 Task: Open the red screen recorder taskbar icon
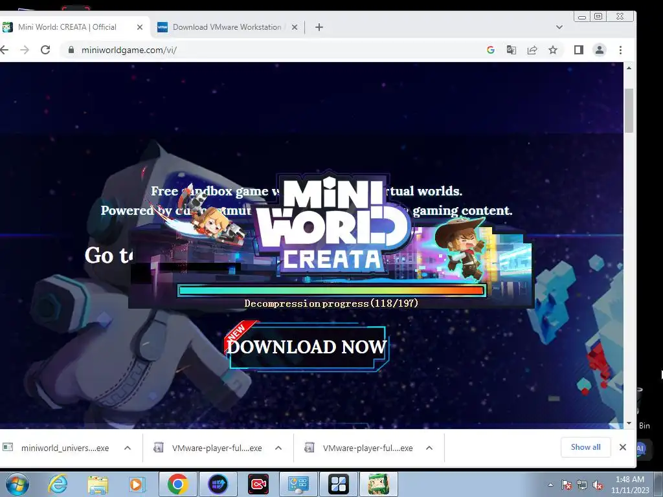(x=258, y=484)
